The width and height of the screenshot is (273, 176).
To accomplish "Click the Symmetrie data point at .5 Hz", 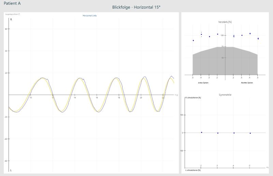I will point(250,133).
